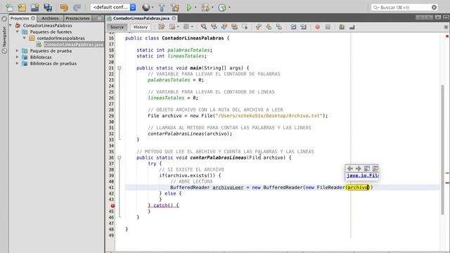
Task: Expand the Bibliotecas de pruebas node
Action: coord(18,63)
